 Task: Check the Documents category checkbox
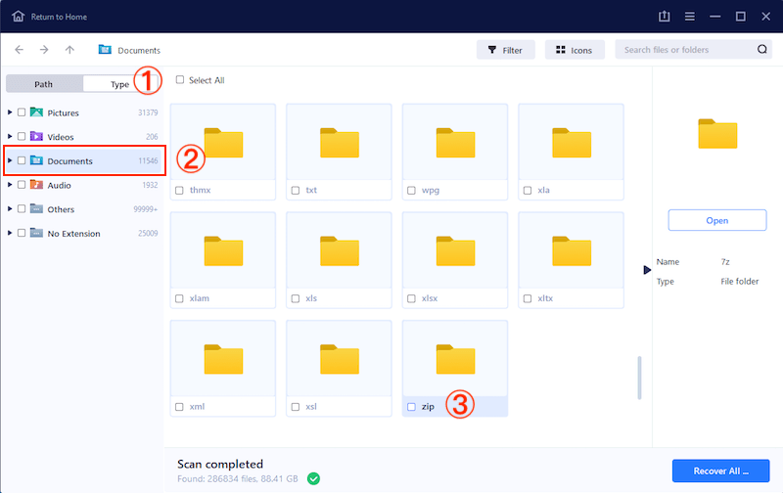(x=22, y=160)
